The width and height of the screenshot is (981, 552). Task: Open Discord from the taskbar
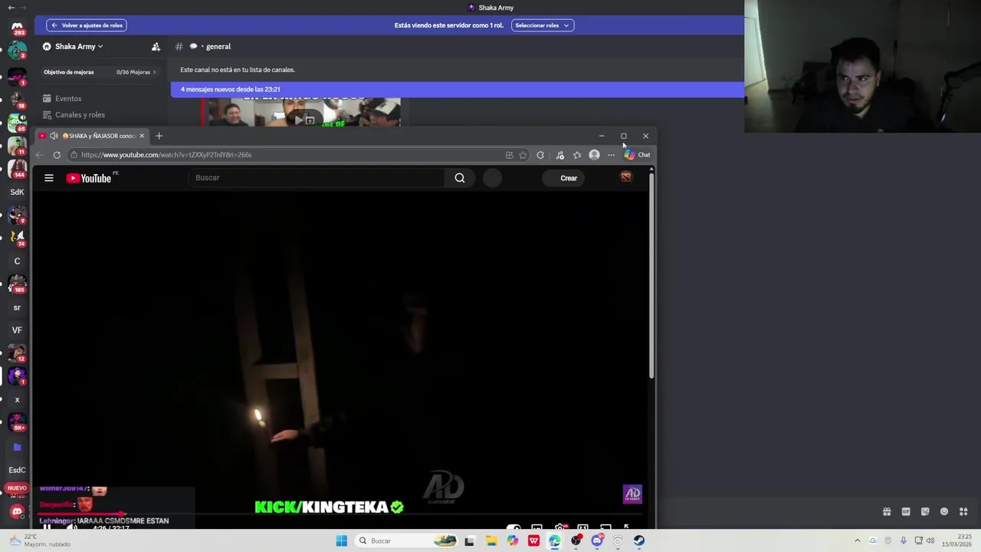coord(596,540)
